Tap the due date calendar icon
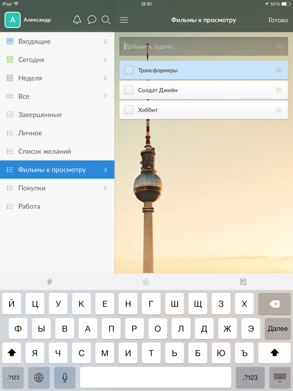 tap(243, 282)
